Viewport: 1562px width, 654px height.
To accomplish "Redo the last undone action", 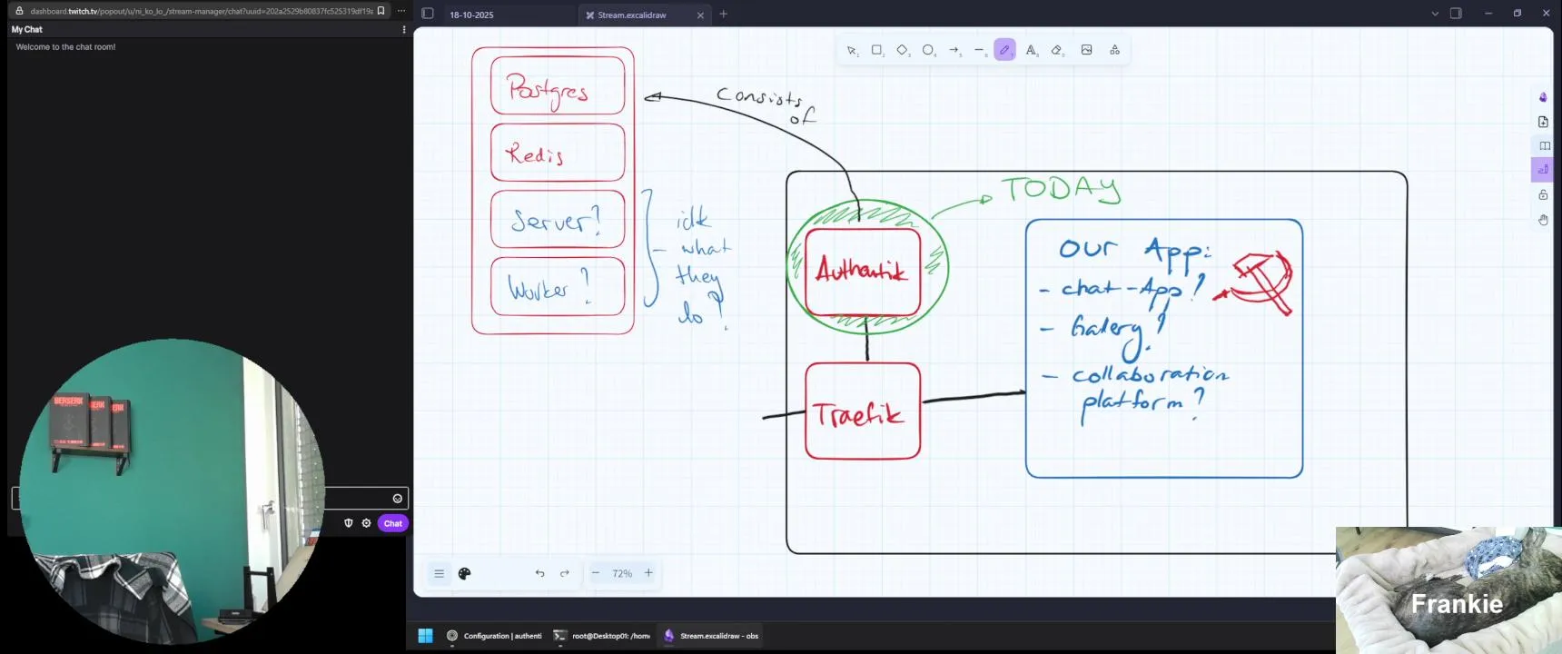I will tap(565, 573).
